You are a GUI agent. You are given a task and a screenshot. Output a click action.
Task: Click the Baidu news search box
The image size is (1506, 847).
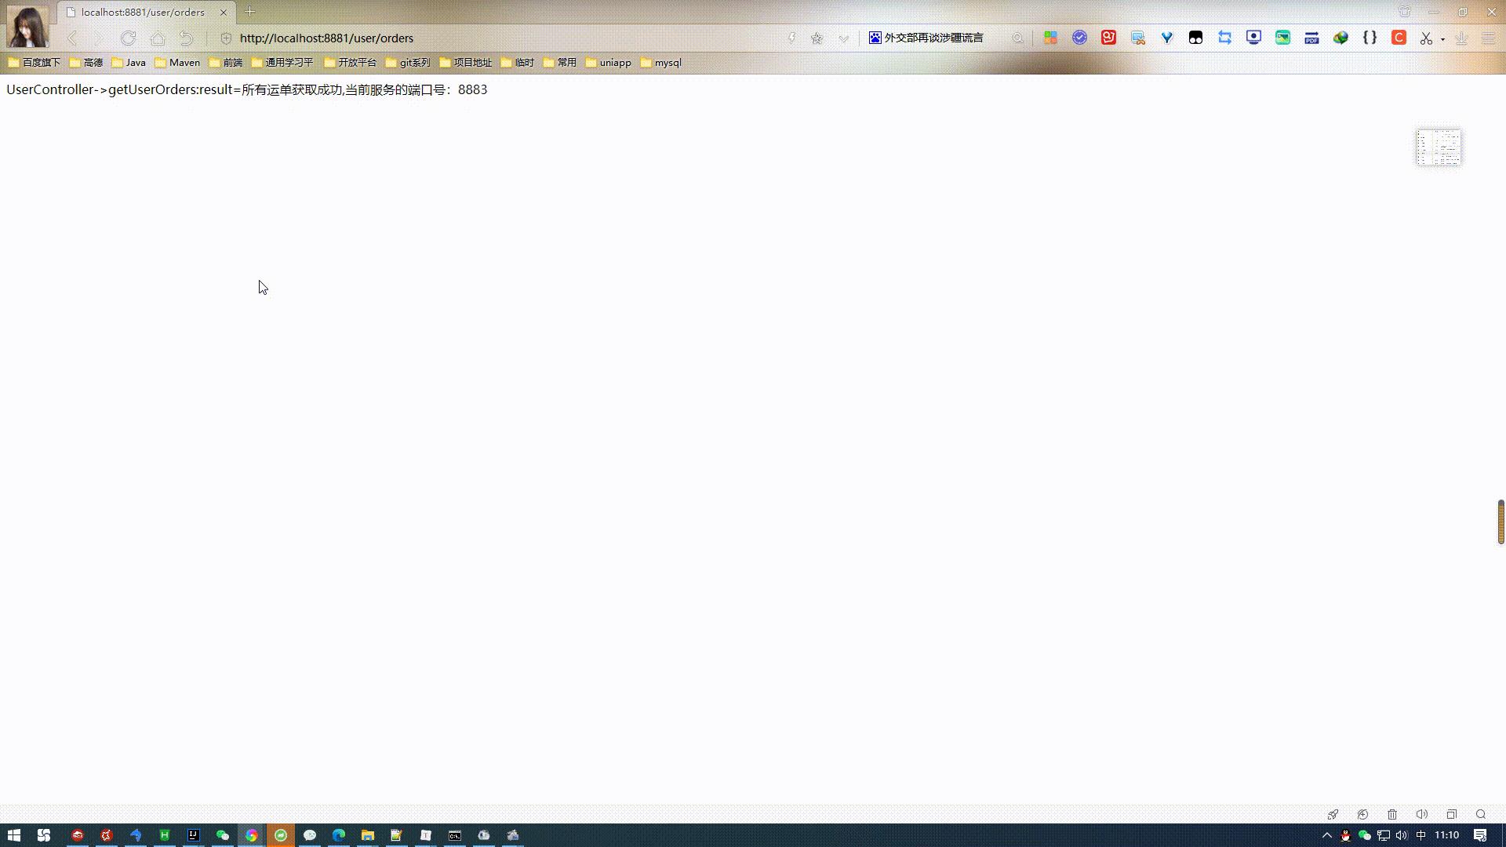tap(937, 38)
